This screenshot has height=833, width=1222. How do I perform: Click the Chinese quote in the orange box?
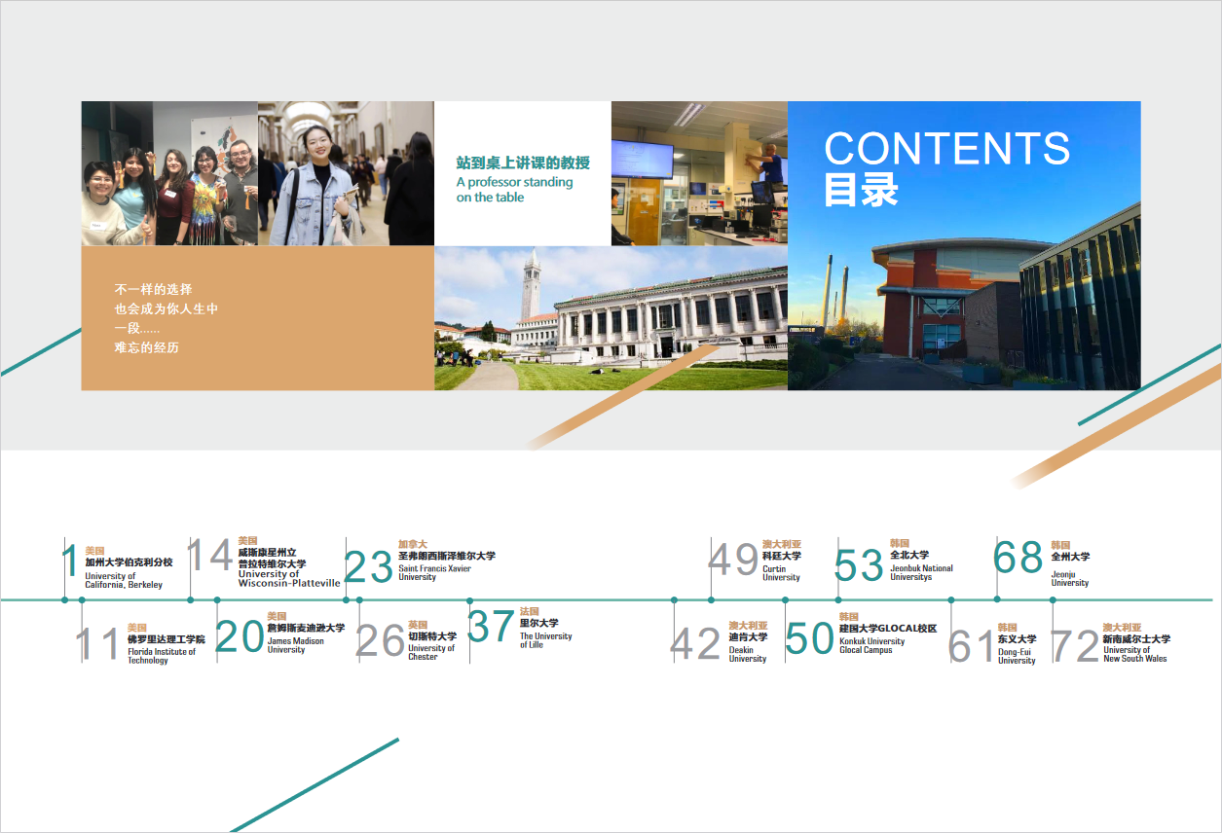point(167,318)
